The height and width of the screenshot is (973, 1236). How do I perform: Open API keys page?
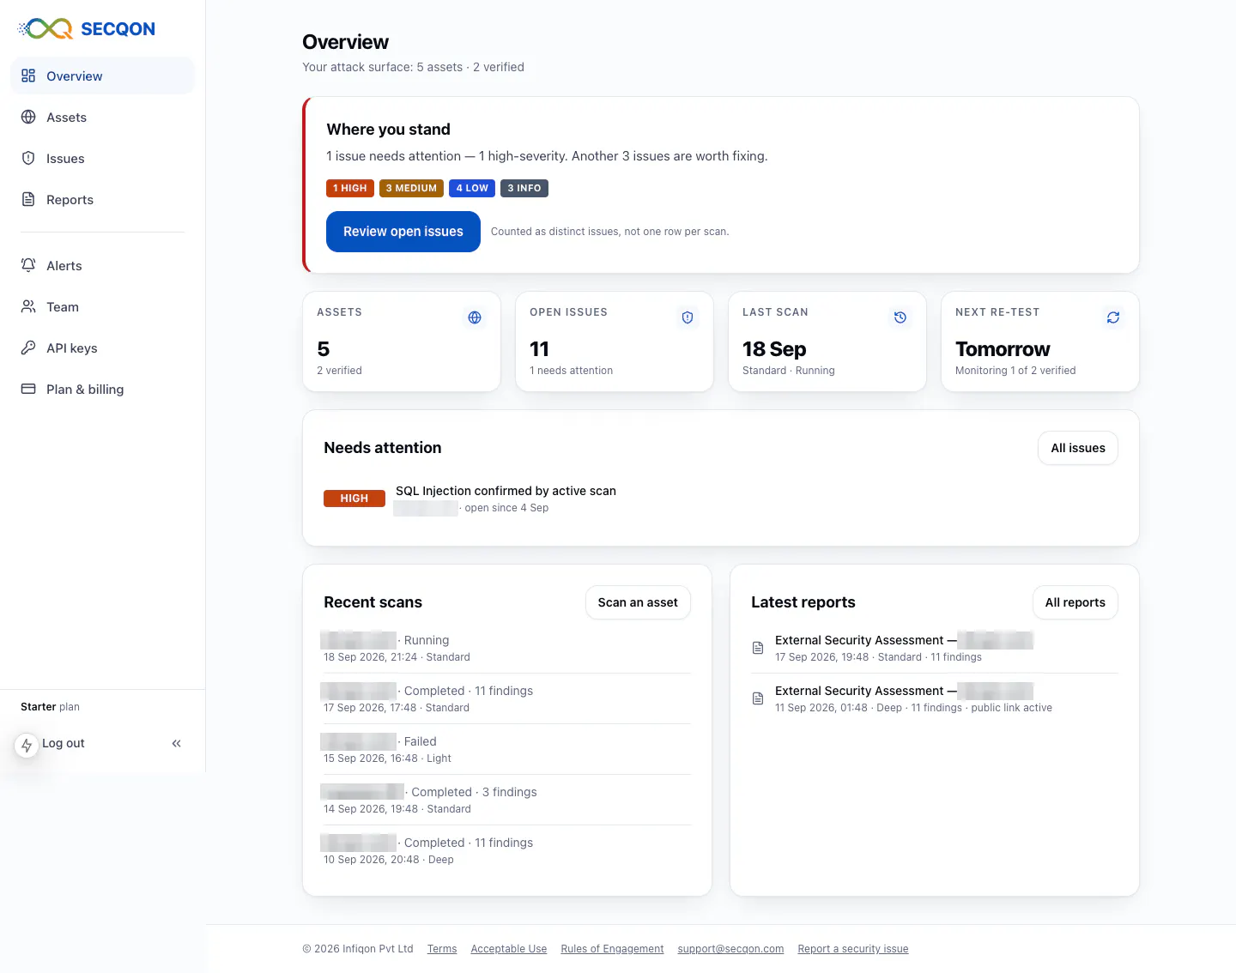tap(102, 348)
